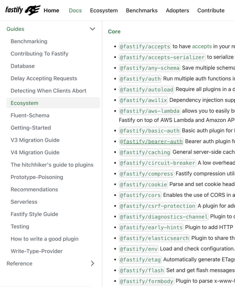The height and width of the screenshot is (287, 235).
Task: Select the Prototype-Poisoning guide
Action: click(37, 177)
